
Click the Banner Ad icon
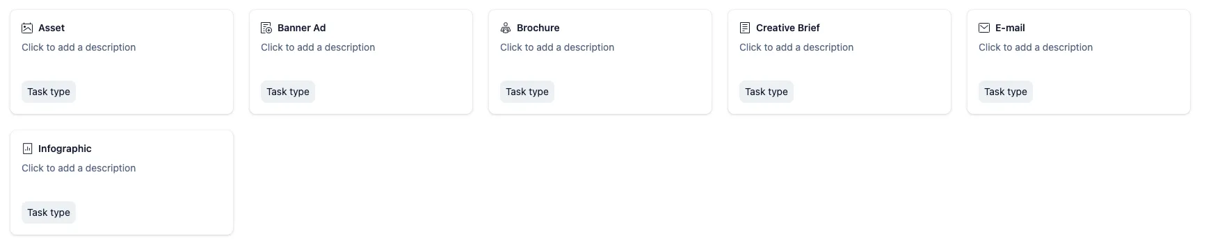coord(266,28)
